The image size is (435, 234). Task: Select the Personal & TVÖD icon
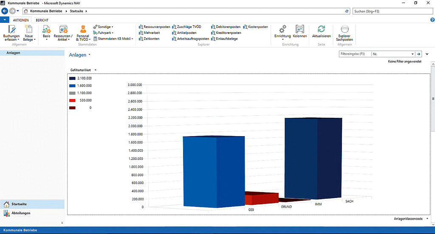[83, 30]
